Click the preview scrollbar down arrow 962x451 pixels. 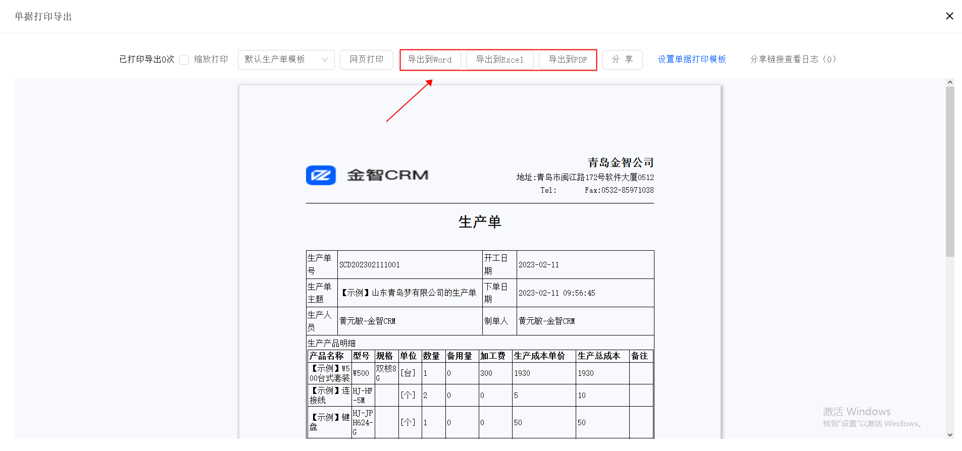coord(950,434)
